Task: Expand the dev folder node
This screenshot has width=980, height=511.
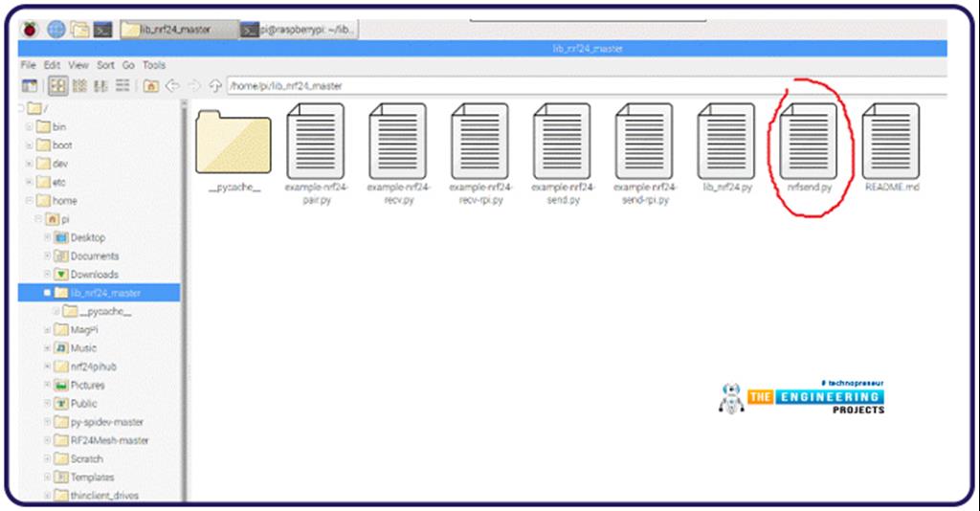Action: point(29,164)
